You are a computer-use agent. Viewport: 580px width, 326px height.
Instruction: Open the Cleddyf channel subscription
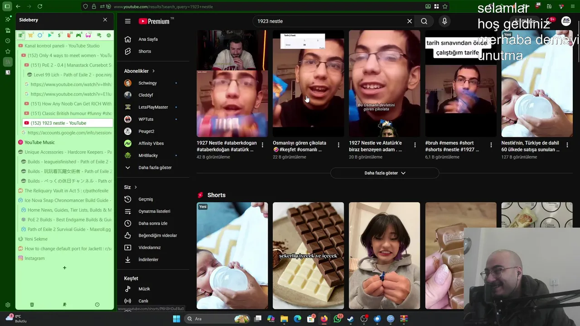pyautogui.click(x=153, y=95)
